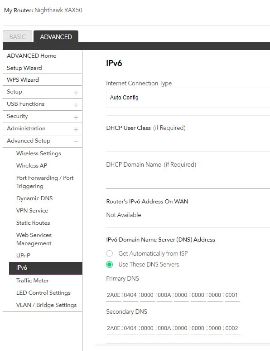Expand Administration section plus icon
This screenshot has width=270, height=351.
[76, 129]
